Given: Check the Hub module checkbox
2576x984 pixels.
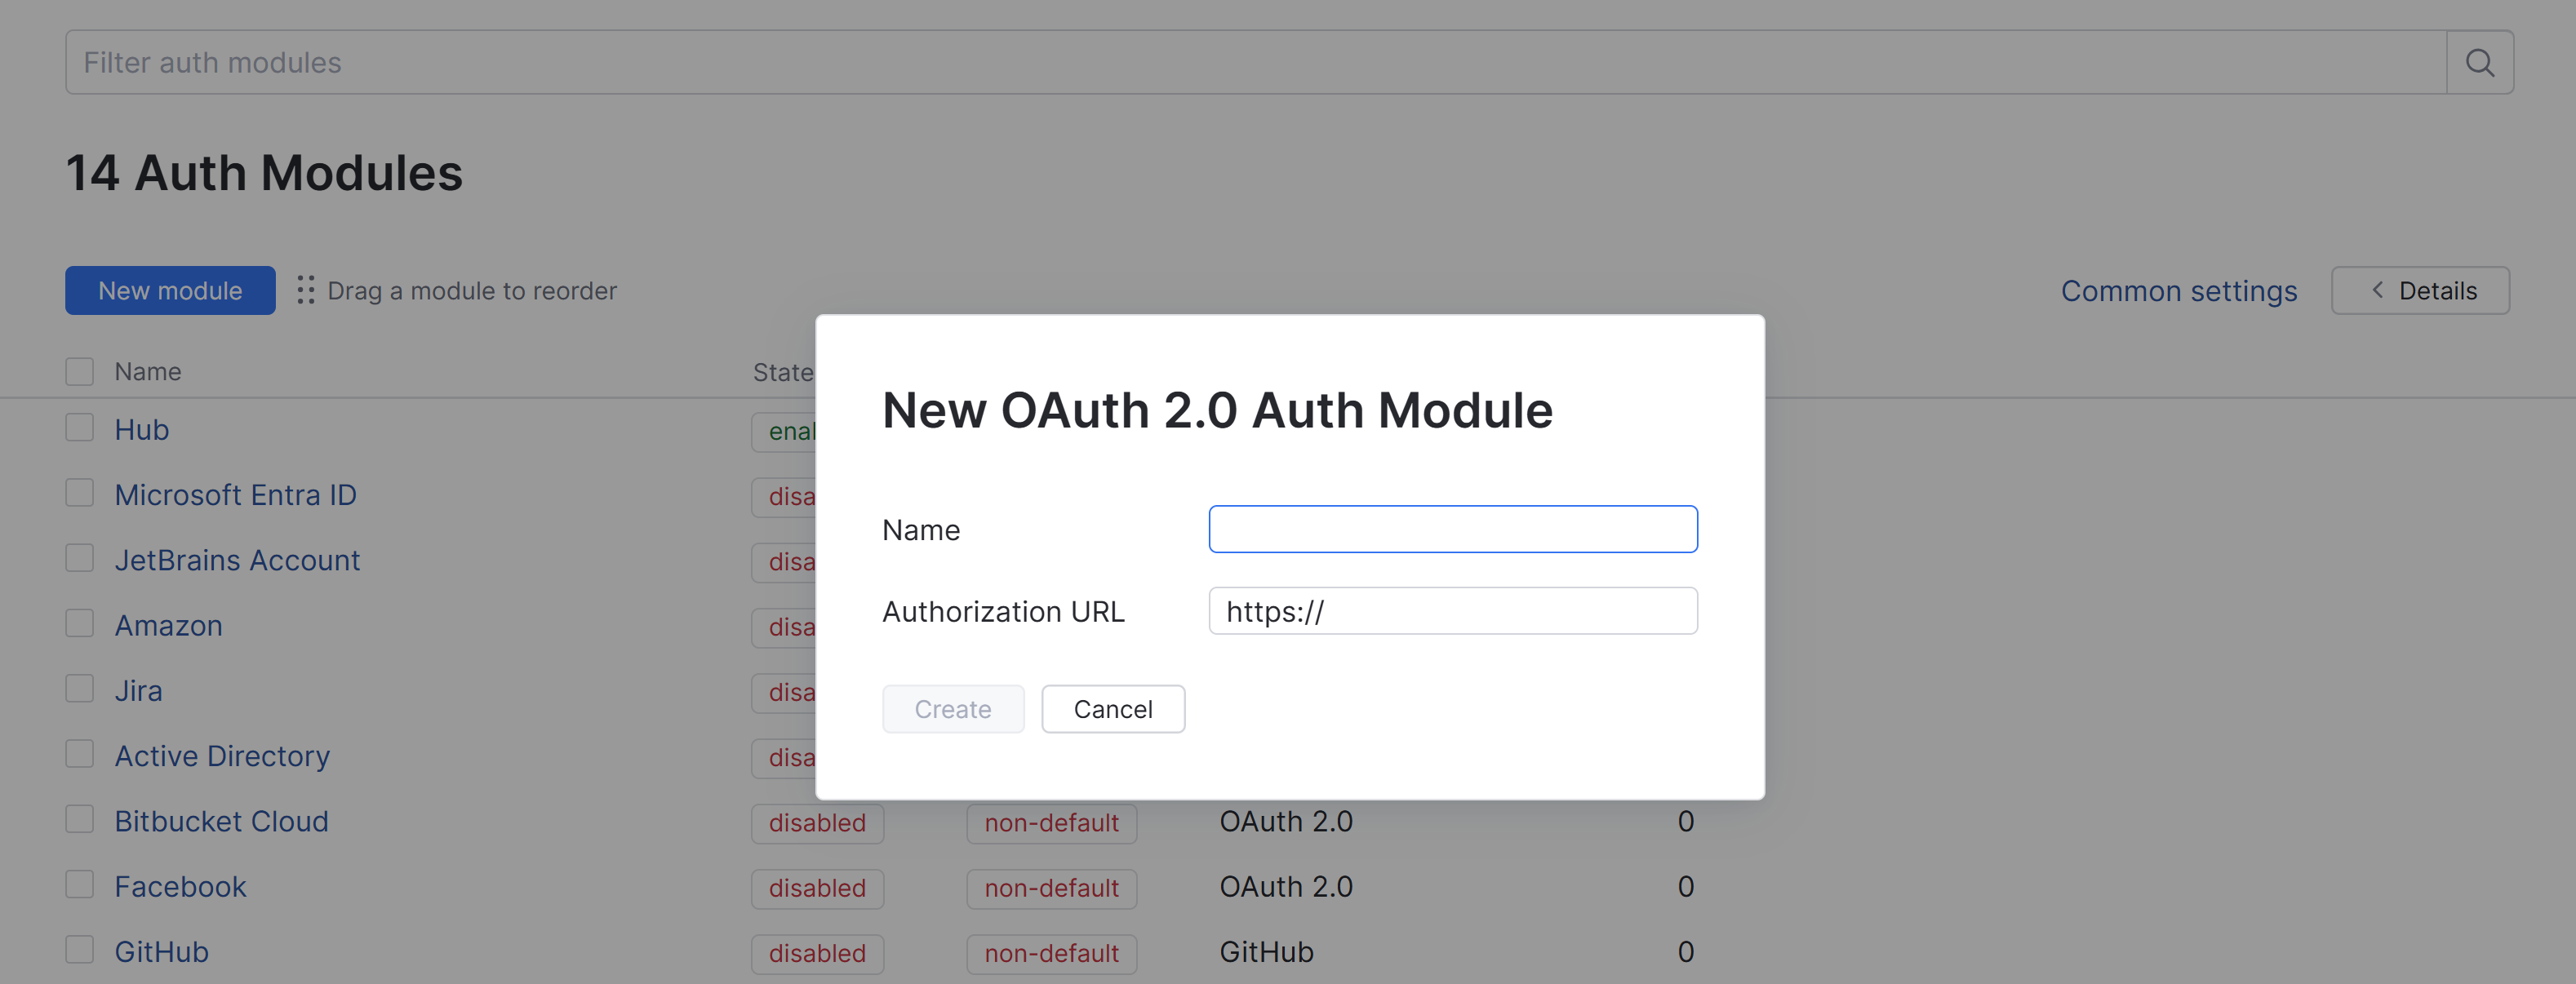Looking at the screenshot, I should (80, 428).
